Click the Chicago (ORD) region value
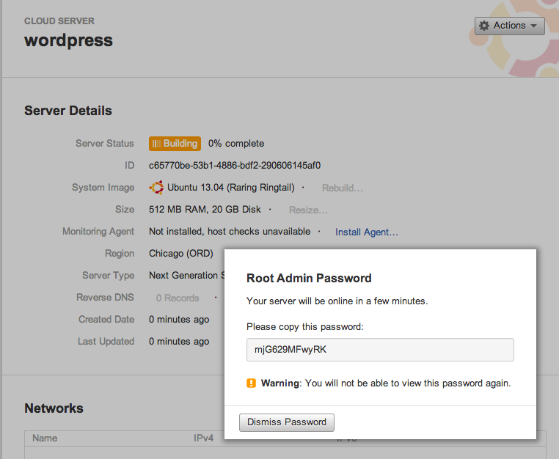This screenshot has width=559, height=459. point(181,254)
